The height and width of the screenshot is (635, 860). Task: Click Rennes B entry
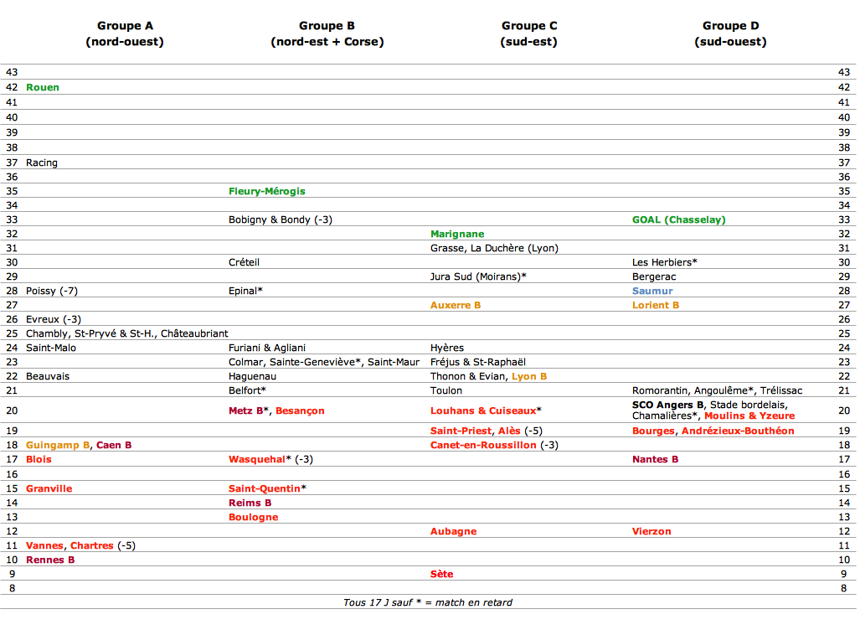(50, 560)
